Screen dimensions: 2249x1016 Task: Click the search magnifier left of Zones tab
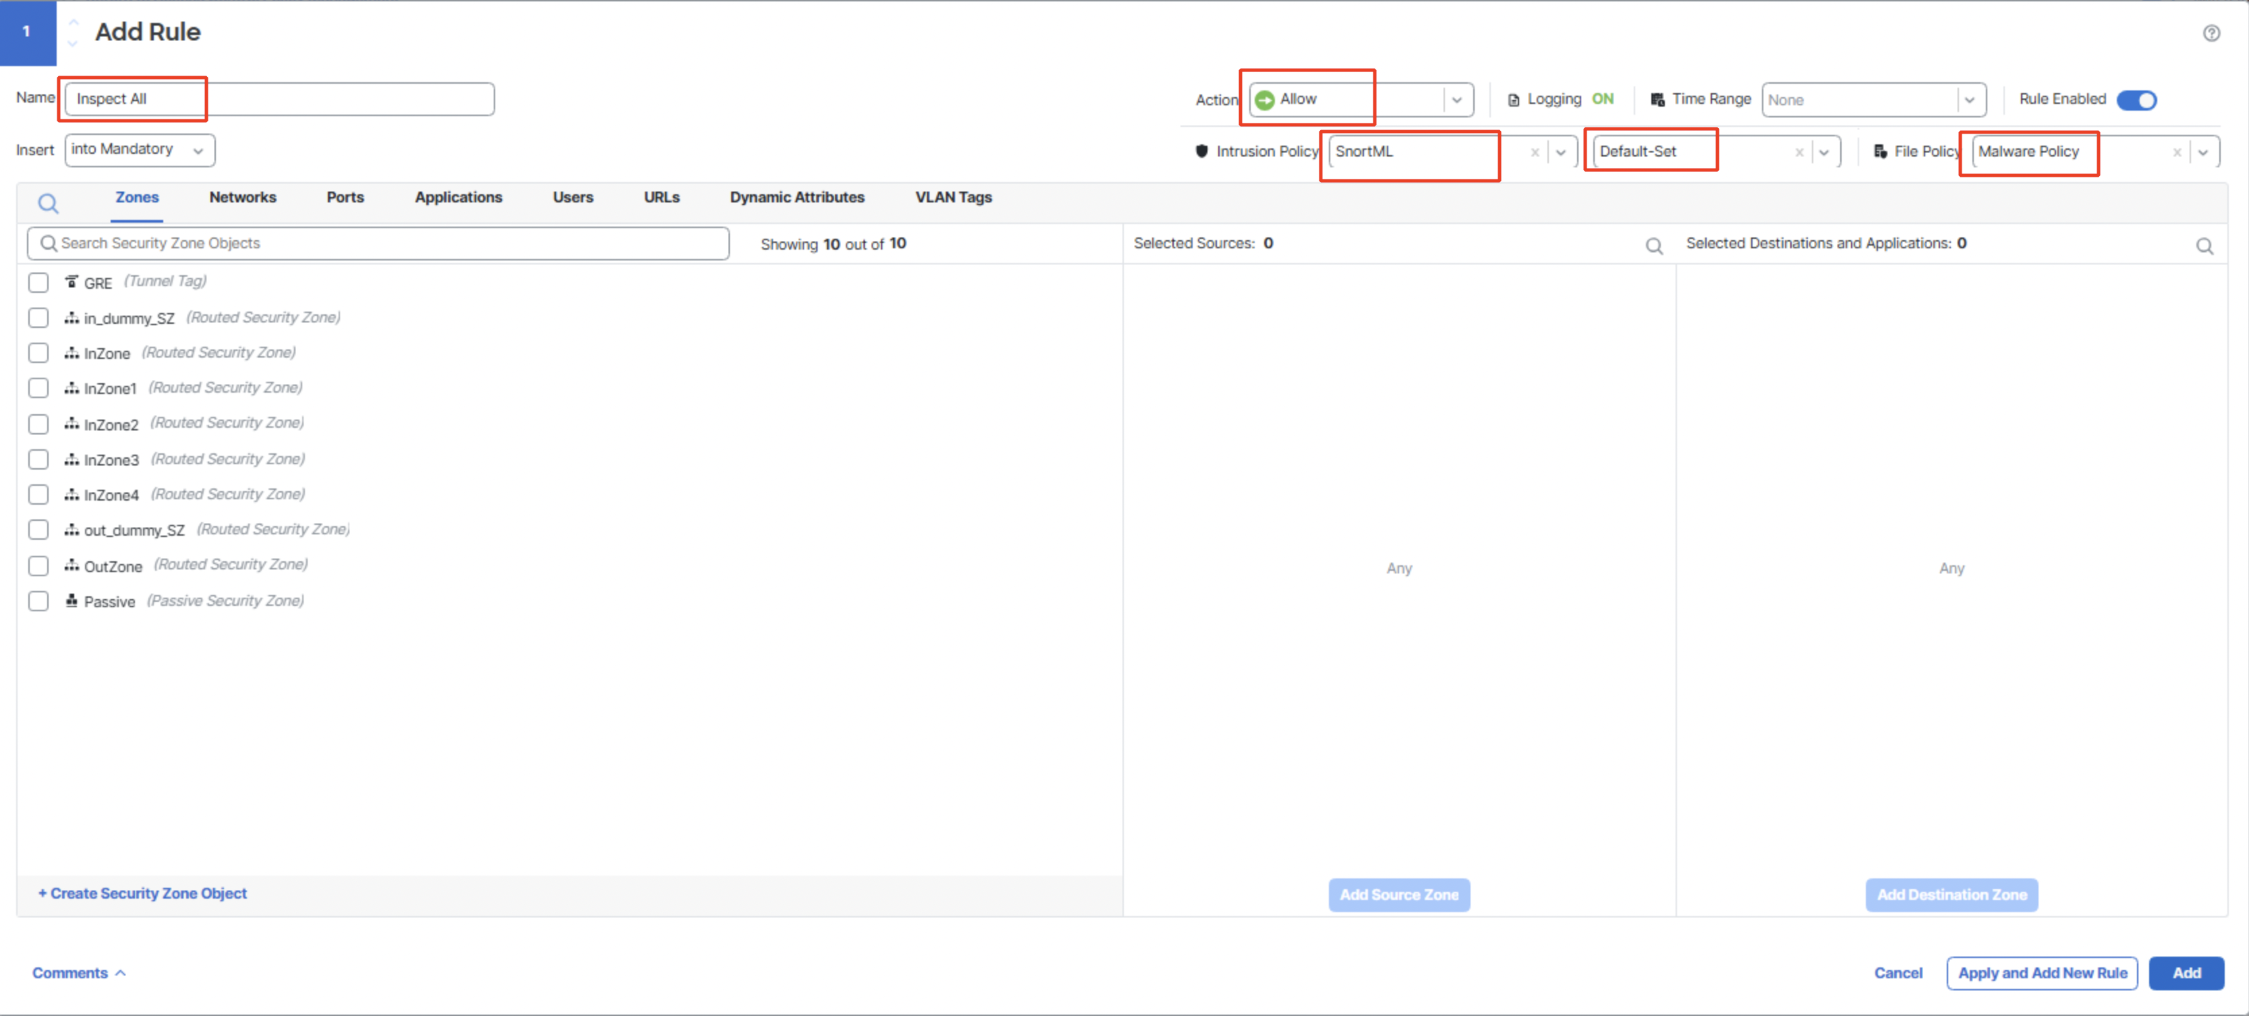[48, 204]
